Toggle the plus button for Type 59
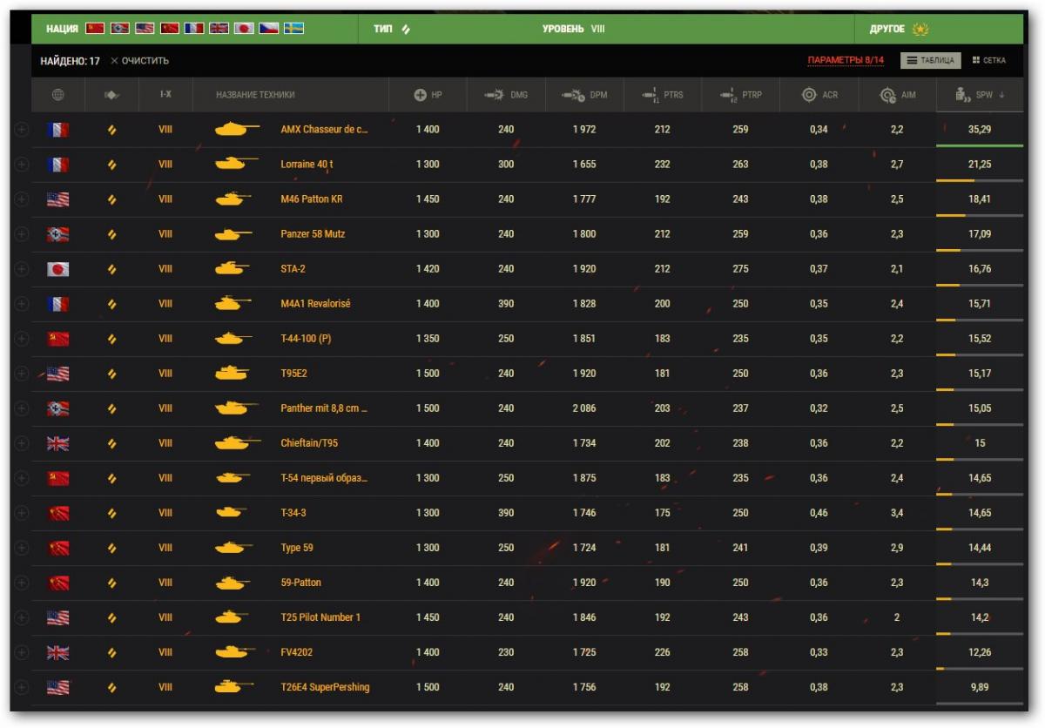Viewport: 1045px width, 728px height. [22, 548]
